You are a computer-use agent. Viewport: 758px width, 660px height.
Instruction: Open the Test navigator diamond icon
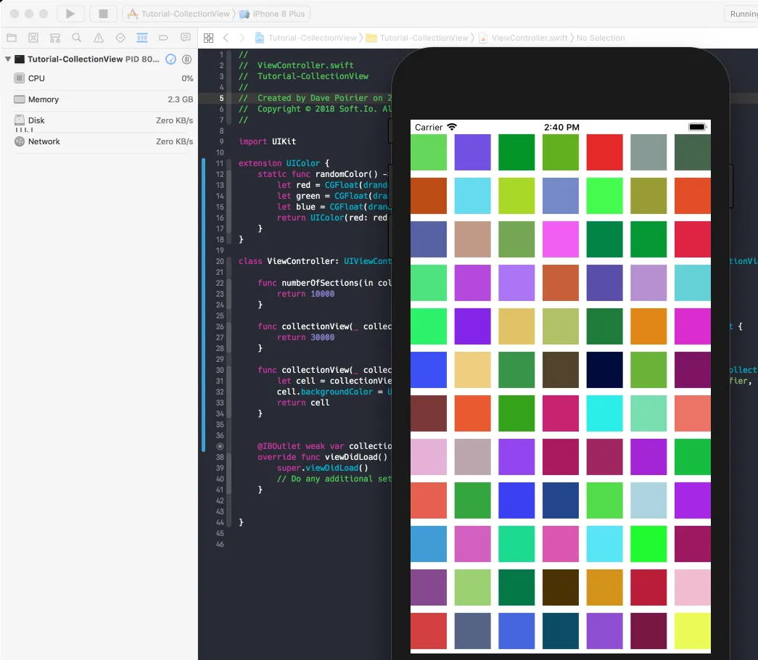click(x=120, y=38)
